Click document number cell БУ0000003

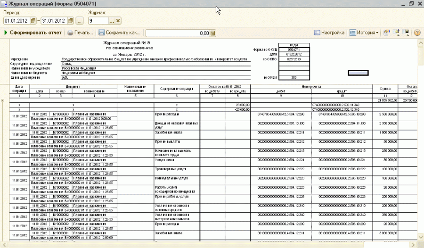pos(61,114)
